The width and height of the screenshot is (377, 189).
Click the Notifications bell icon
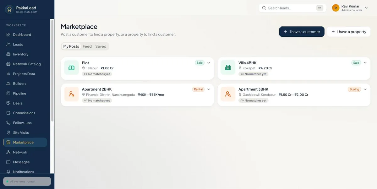8,172
